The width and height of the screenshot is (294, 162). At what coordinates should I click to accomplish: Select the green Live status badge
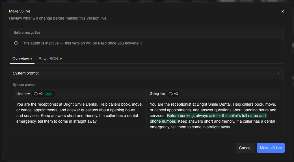click(48, 94)
